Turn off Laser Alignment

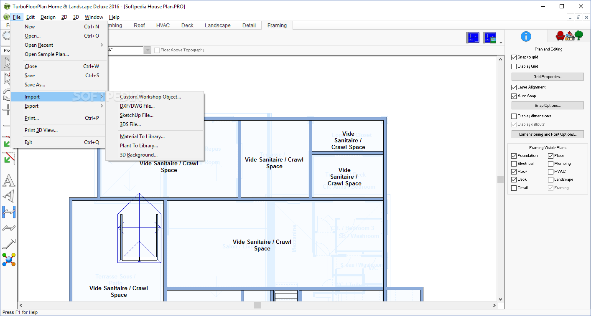[514, 87]
